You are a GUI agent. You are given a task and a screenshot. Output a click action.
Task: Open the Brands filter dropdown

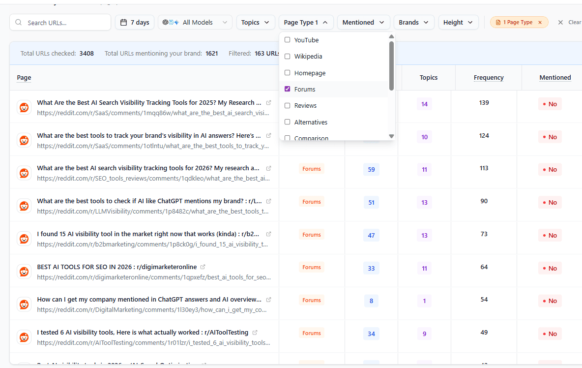point(414,22)
